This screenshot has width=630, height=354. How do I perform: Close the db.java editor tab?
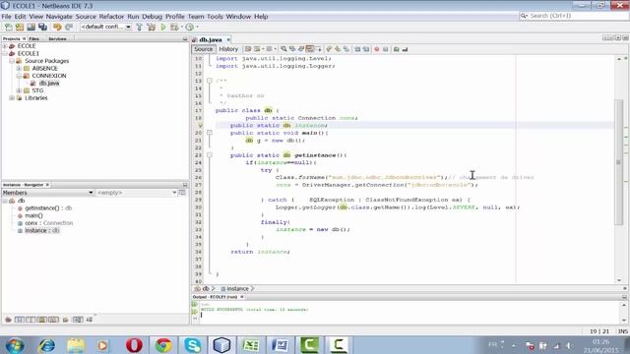tap(228, 39)
